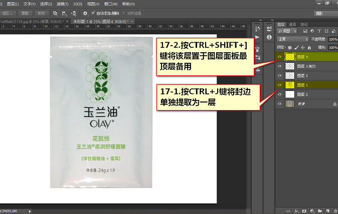Screen dimensions: 338x214
Task: Select the 图层 2 layer name
Action: tap(302, 94)
